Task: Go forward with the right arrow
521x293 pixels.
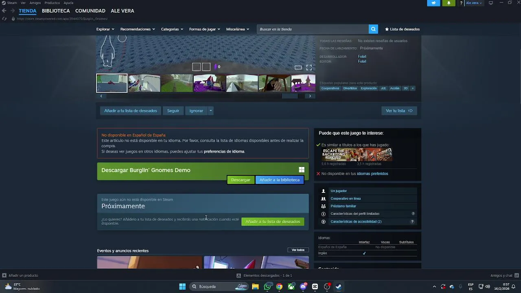Action: click(x=13, y=11)
